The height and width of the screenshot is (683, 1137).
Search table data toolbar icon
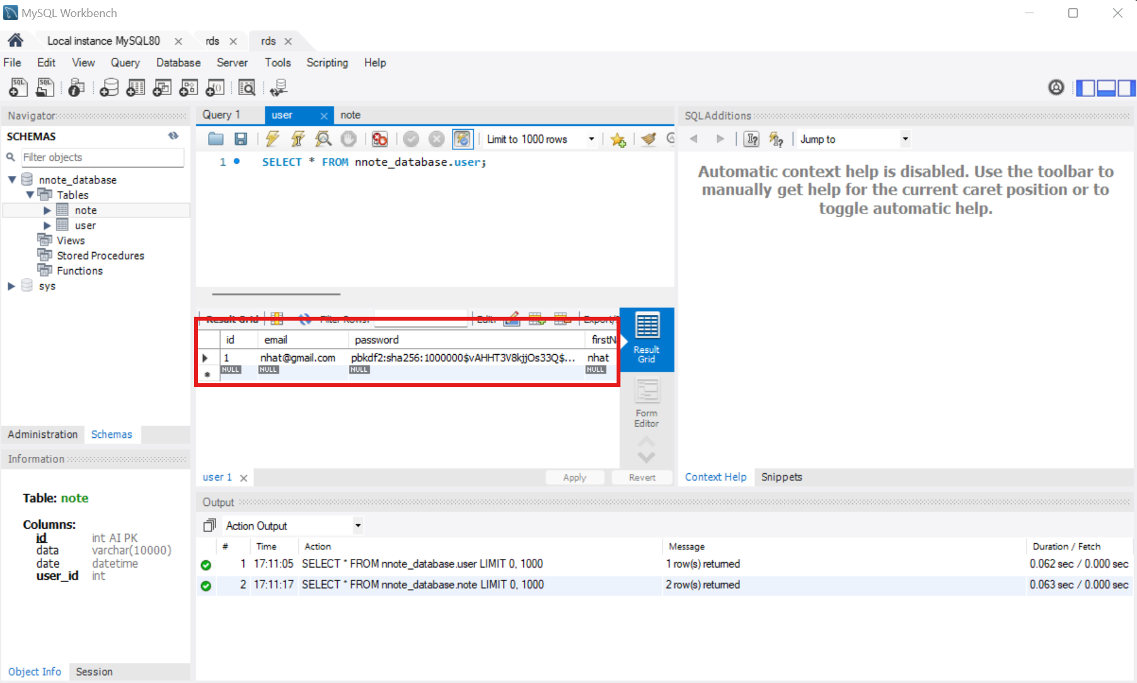click(246, 87)
